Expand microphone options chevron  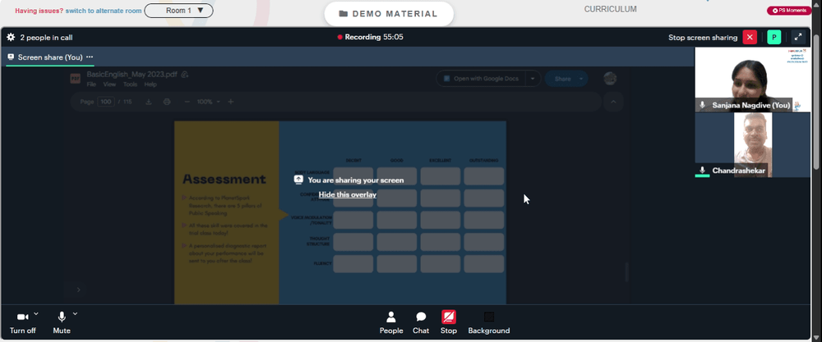[75, 314]
